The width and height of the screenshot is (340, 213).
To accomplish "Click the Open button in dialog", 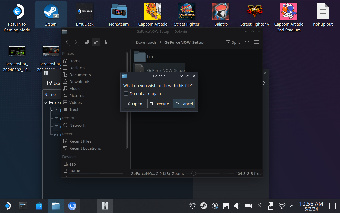I will [134, 104].
